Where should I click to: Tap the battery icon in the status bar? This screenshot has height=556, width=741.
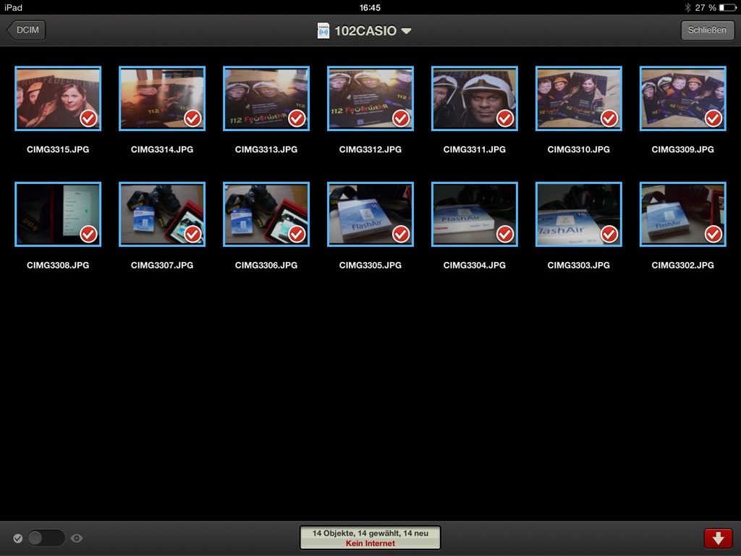728,7
